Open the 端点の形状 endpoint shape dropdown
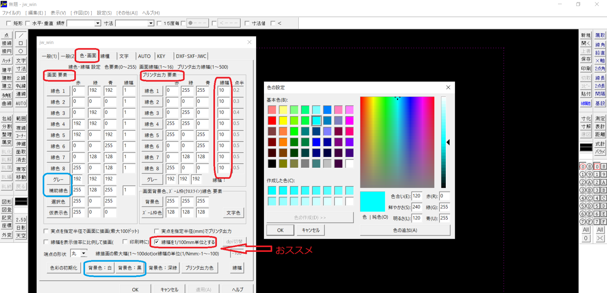The height and width of the screenshot is (293, 607). (83, 253)
